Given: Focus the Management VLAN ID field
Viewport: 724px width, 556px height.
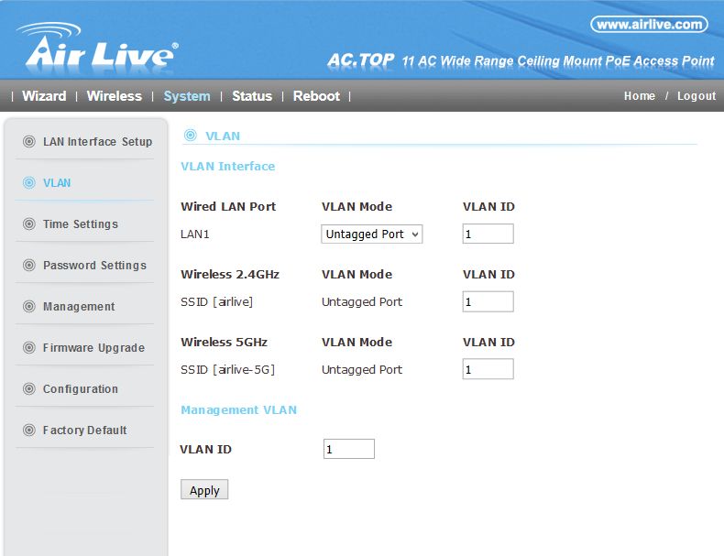Looking at the screenshot, I should [349, 449].
